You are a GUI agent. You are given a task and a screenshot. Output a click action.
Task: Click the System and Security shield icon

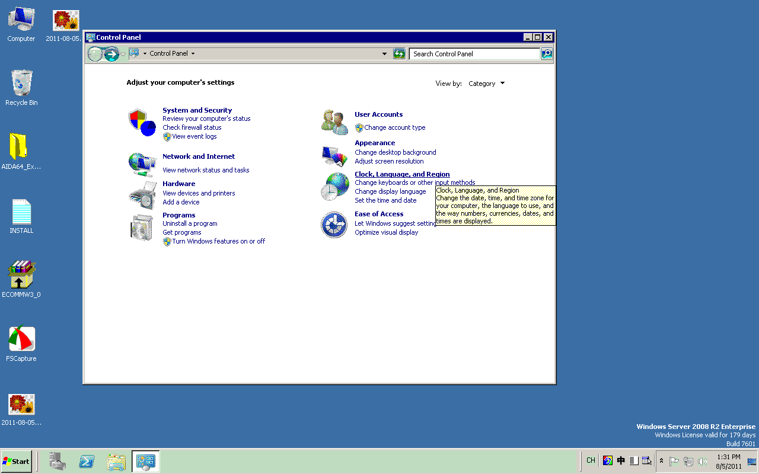click(x=142, y=122)
